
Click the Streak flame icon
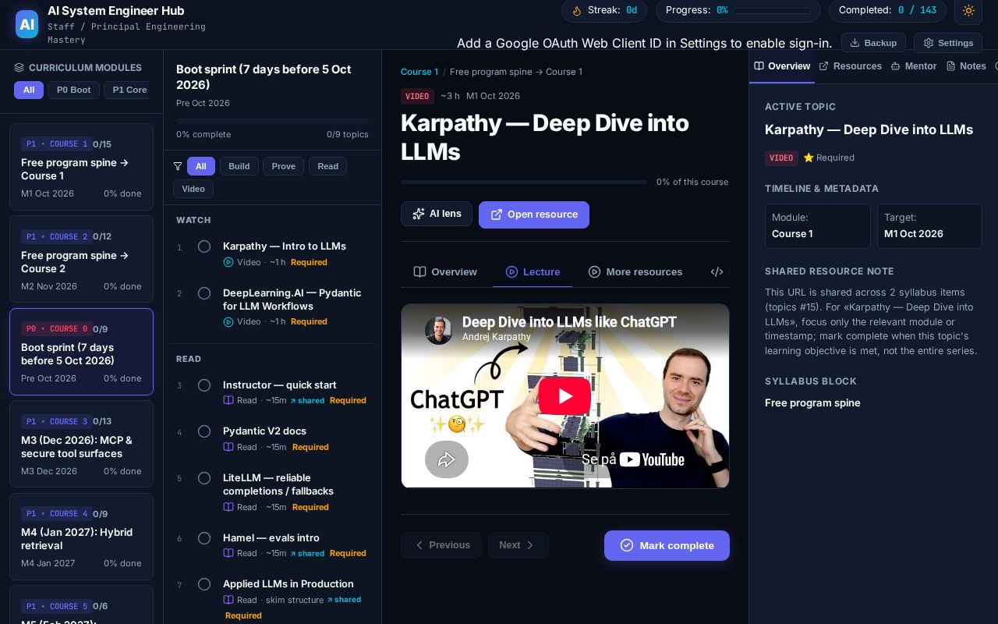(577, 11)
